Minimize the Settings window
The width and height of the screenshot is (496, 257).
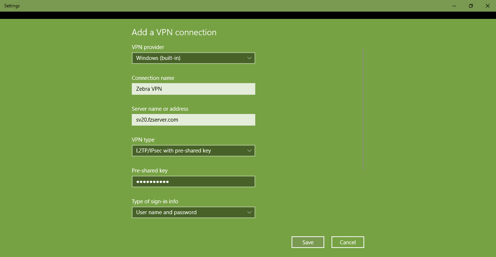click(454, 6)
